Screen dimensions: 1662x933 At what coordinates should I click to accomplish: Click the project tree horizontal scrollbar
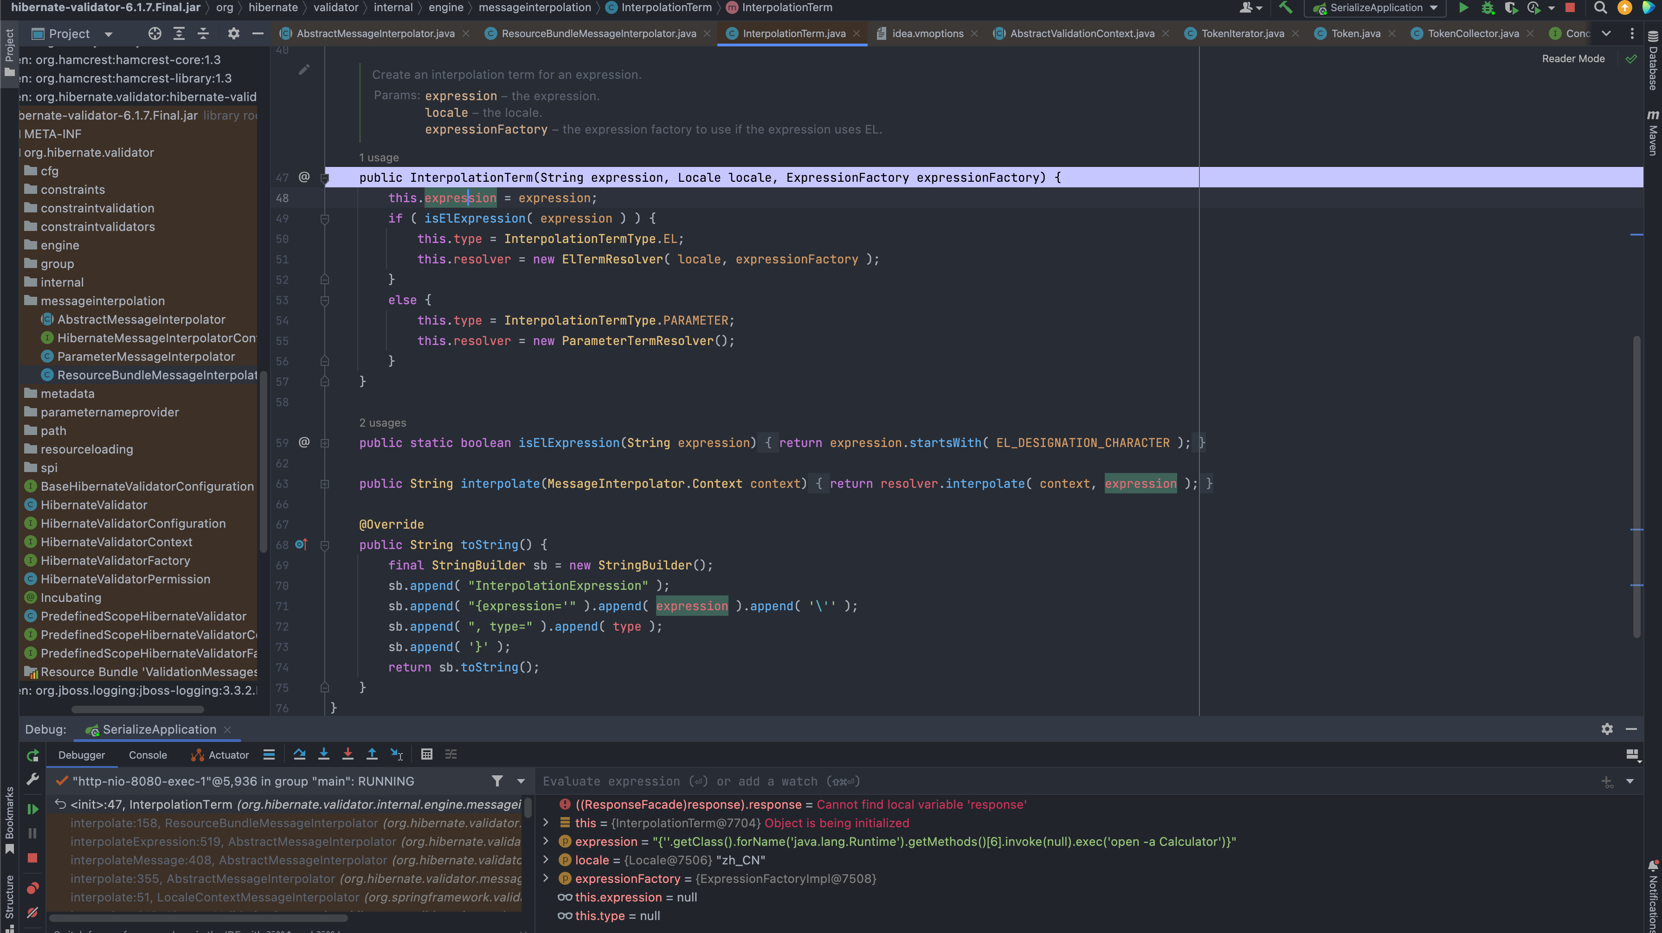click(x=137, y=709)
